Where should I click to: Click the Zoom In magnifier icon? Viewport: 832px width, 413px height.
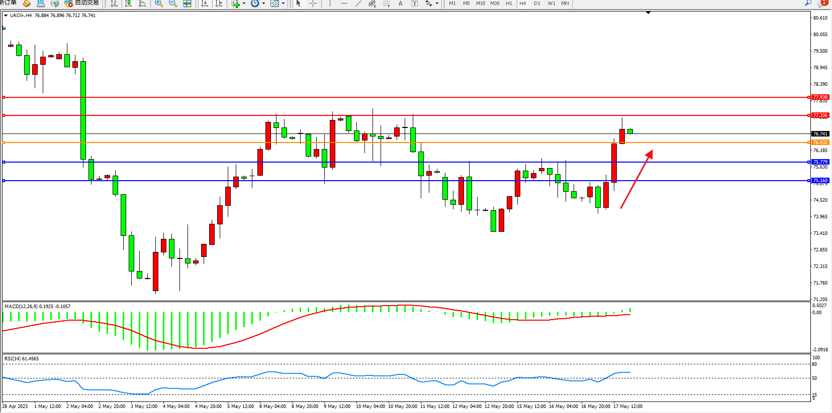159,4
